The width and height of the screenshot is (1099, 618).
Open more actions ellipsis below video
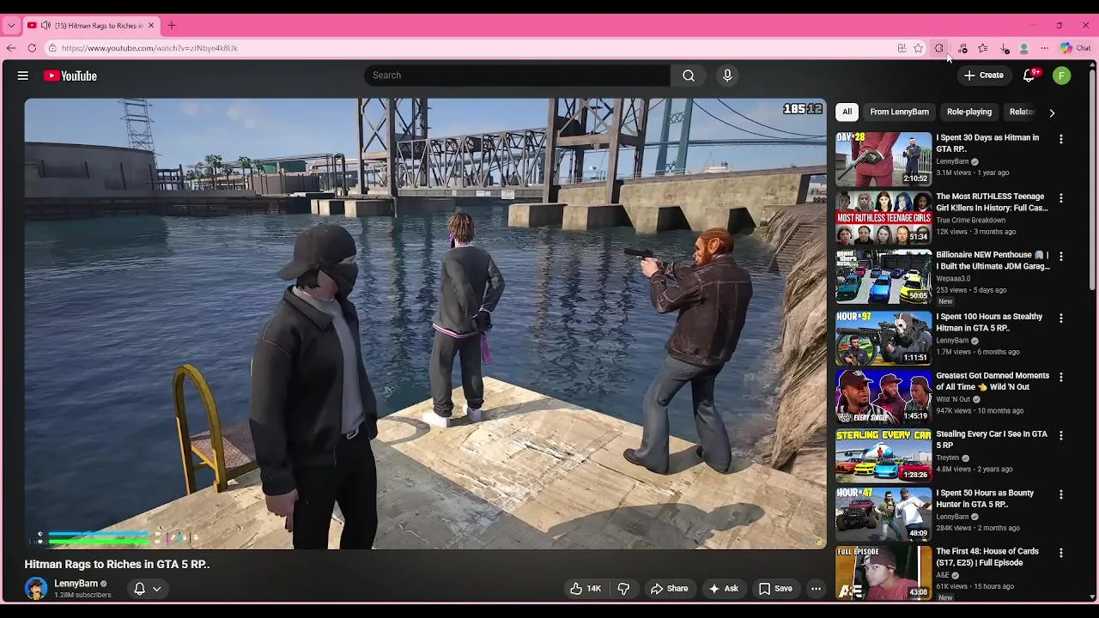click(816, 589)
